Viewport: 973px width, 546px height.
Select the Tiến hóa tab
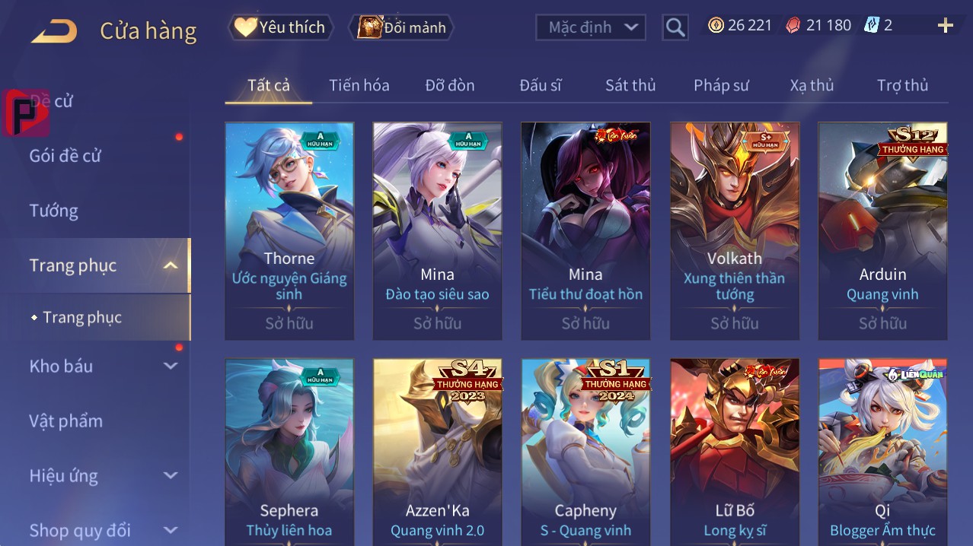point(359,85)
